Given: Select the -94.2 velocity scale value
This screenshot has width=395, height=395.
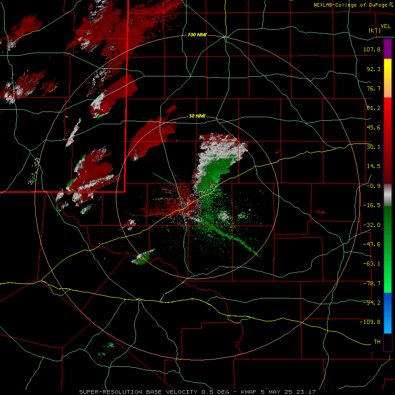Looking at the screenshot, I should [372, 303].
